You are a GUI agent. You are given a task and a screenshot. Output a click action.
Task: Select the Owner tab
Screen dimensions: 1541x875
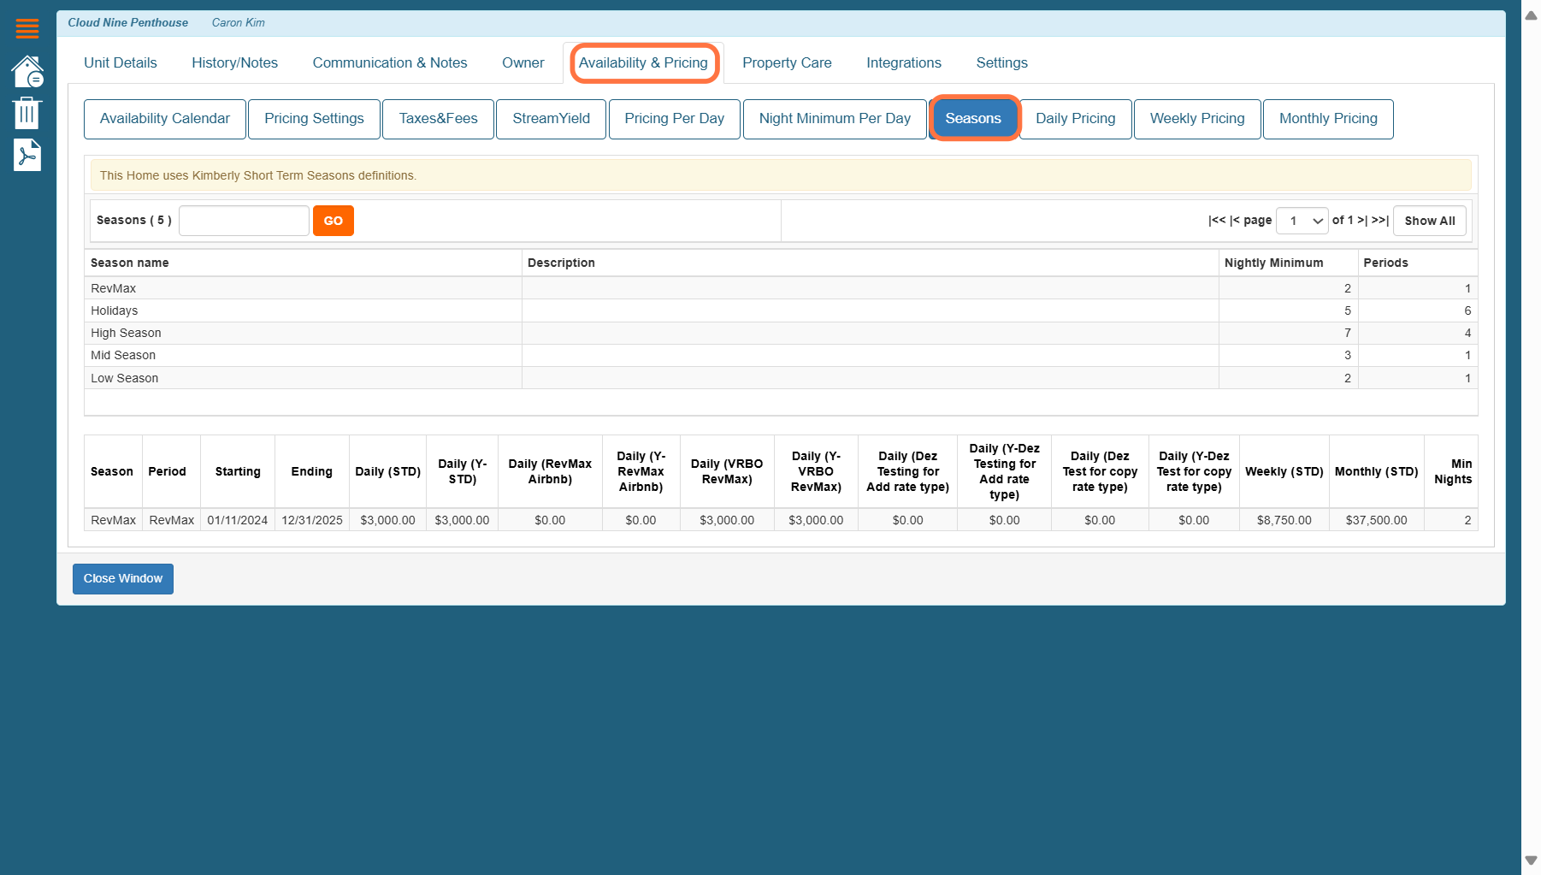pyautogui.click(x=523, y=62)
